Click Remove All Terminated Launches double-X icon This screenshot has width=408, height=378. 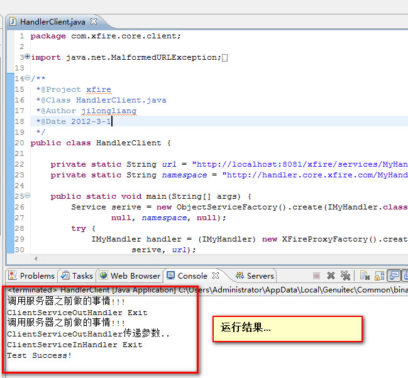coord(345,275)
